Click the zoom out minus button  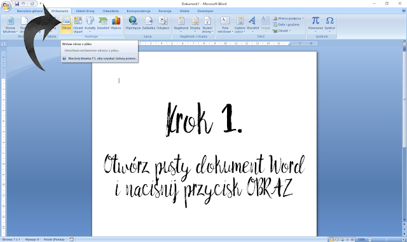pyautogui.click(x=370, y=239)
